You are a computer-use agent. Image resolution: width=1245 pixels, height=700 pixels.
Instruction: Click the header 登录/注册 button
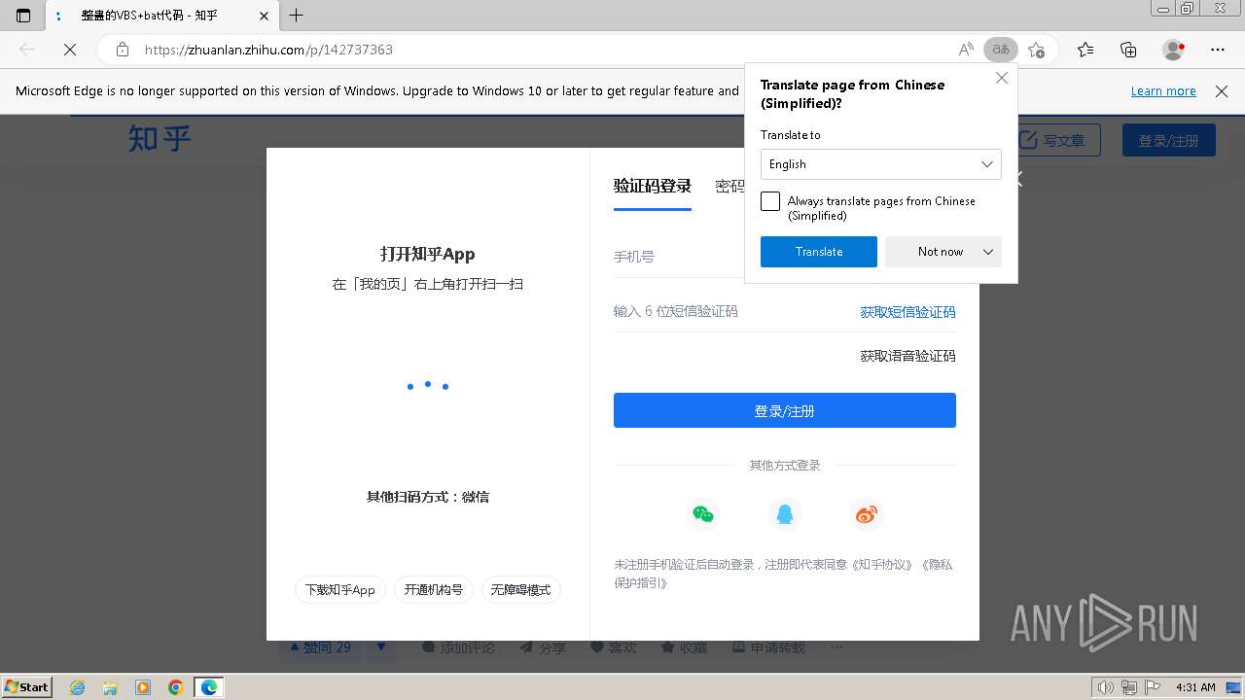(1168, 140)
